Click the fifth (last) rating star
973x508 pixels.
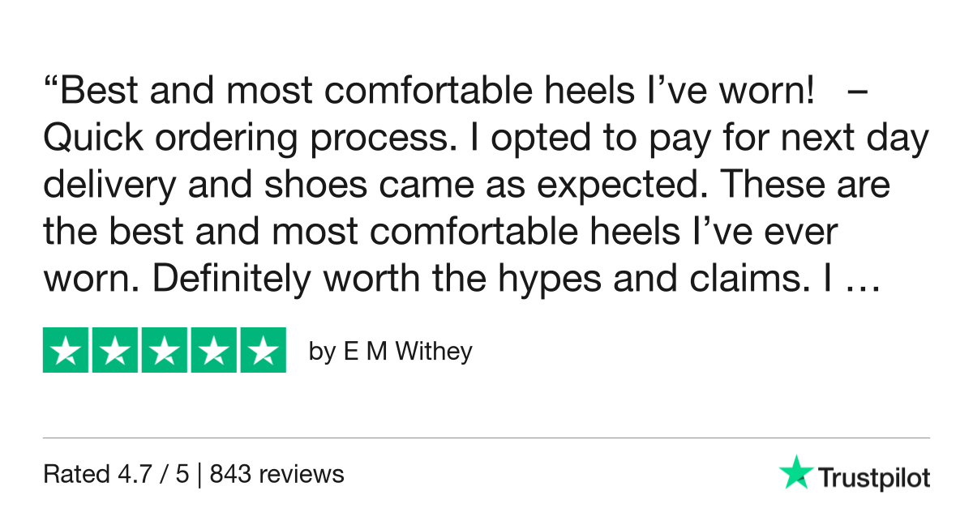coord(262,350)
